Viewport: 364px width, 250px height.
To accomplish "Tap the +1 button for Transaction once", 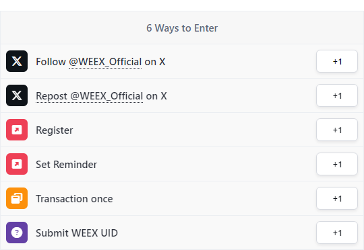I will pyautogui.click(x=337, y=198).
